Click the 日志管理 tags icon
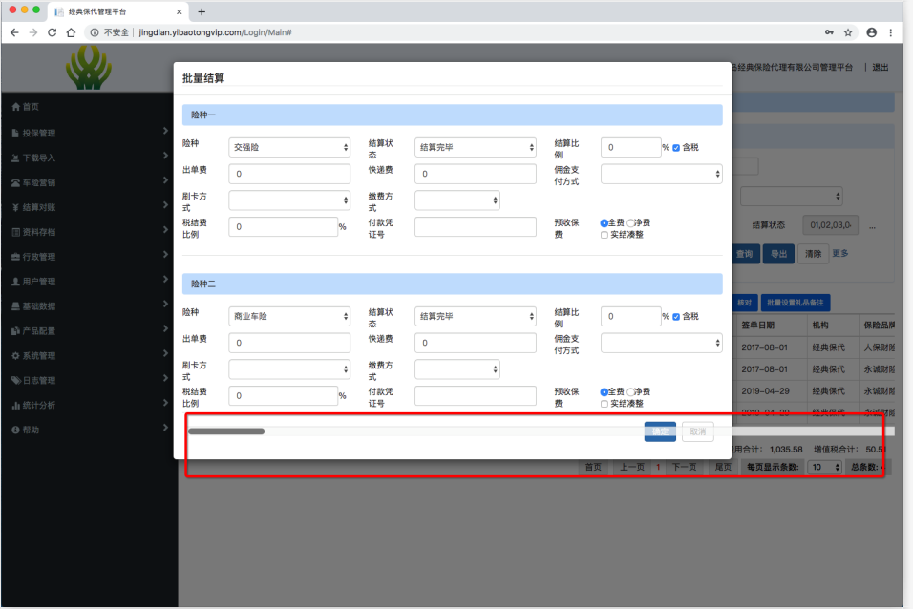913x609 pixels. pos(15,380)
